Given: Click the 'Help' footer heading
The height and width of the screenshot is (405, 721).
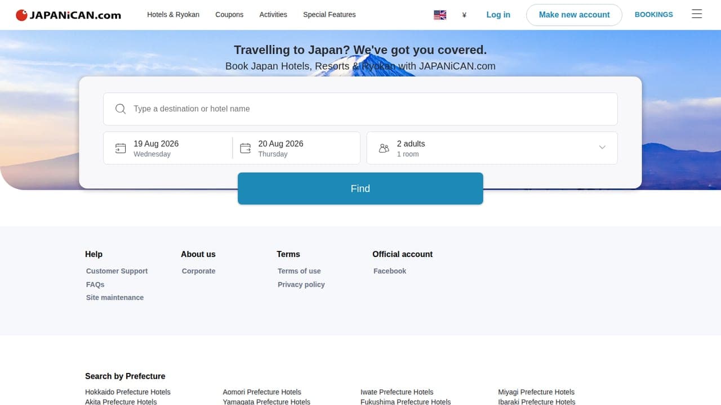Looking at the screenshot, I should [94, 254].
